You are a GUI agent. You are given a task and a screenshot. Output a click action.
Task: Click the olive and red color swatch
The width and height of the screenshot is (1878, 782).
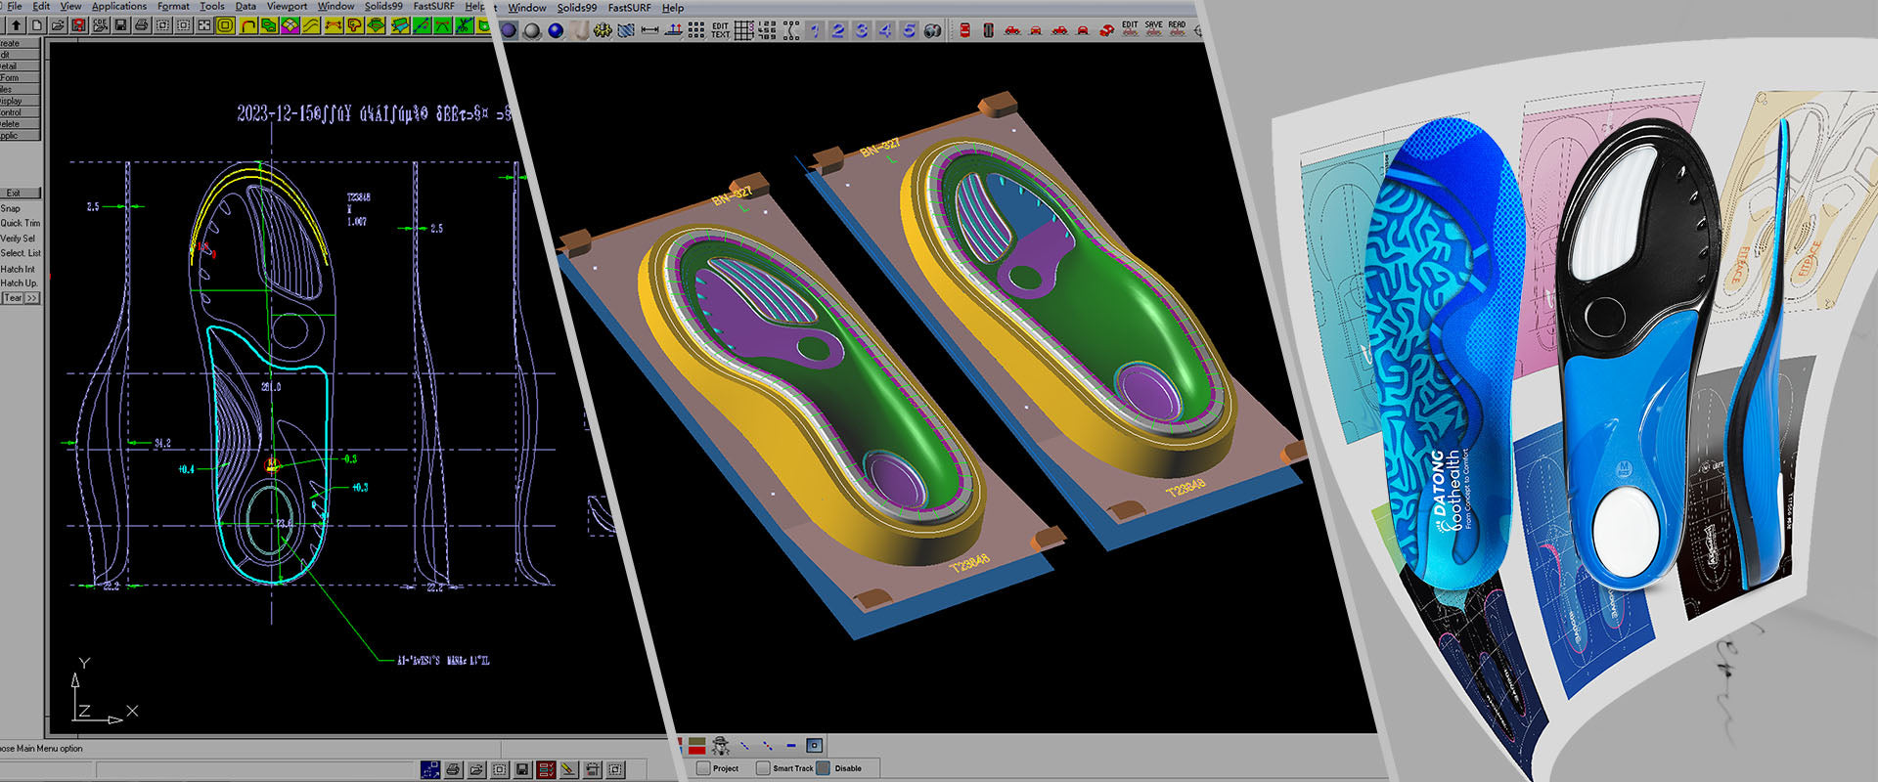pyautogui.click(x=696, y=746)
